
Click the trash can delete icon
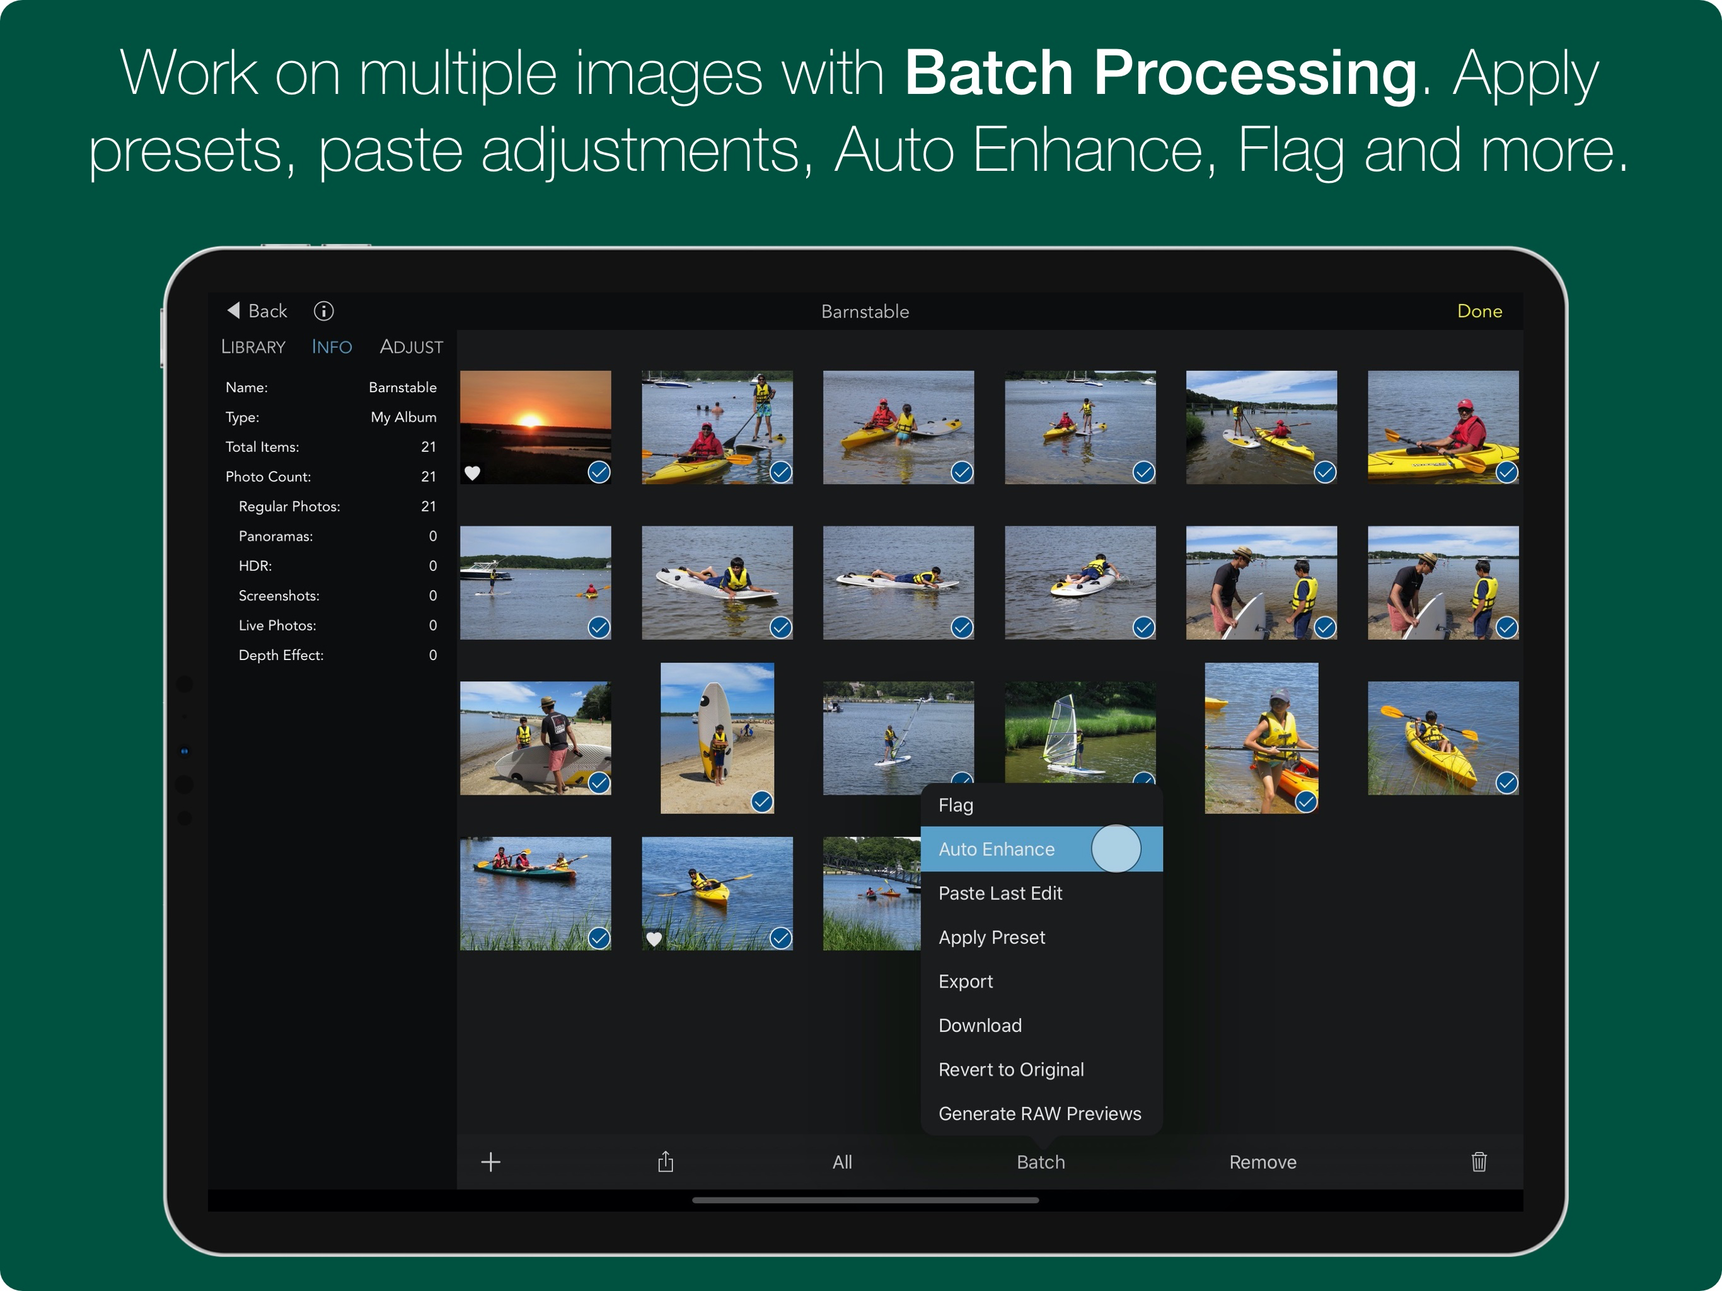[1478, 1162]
